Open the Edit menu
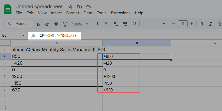 tap(30, 13)
